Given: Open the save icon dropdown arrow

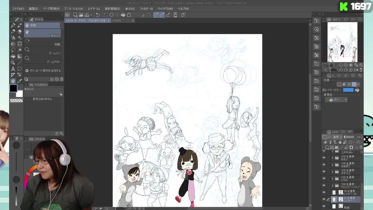Looking at the screenshot, I should coord(91,15).
